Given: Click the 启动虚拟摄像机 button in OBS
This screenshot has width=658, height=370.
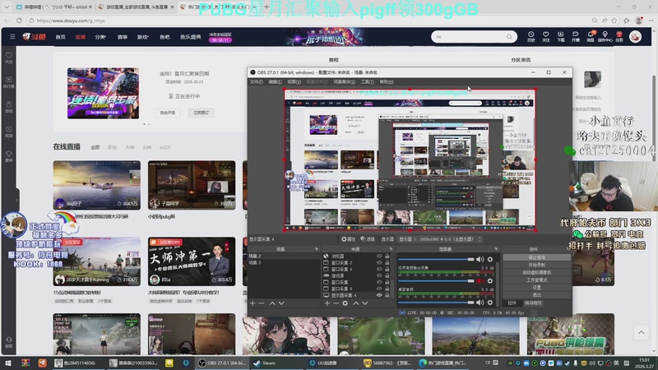Looking at the screenshot, I should 537,272.
